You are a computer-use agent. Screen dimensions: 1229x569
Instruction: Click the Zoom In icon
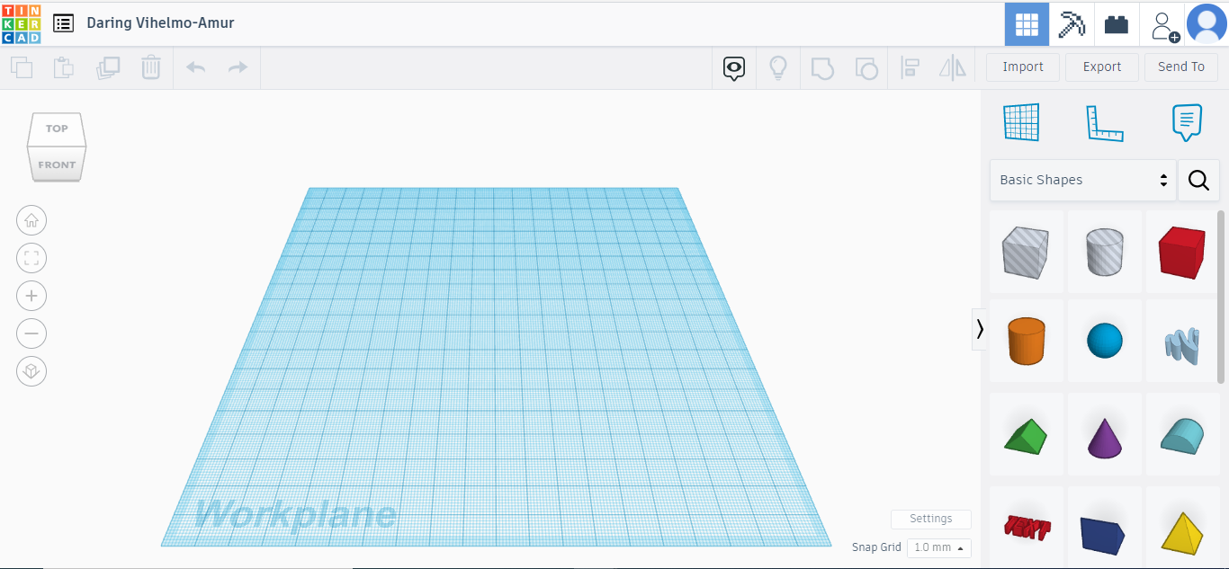tap(31, 296)
